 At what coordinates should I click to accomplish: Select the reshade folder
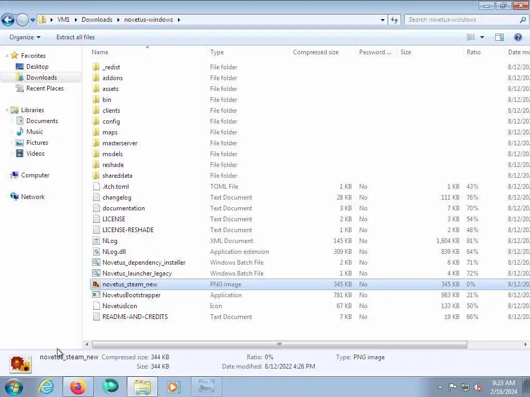click(x=113, y=164)
